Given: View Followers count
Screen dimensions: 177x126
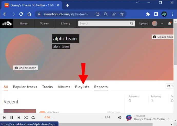Looking at the screenshot, I should pos(134,99).
